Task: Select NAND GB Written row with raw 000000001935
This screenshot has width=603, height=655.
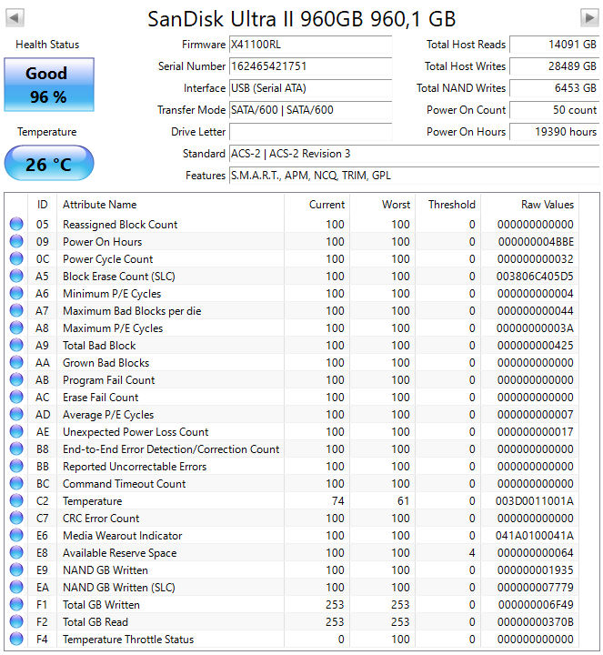Action: [x=294, y=570]
